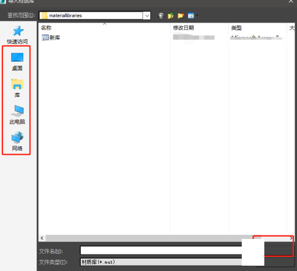Select the 新库 file in list
This screenshot has width=297, height=271.
coord(51,37)
